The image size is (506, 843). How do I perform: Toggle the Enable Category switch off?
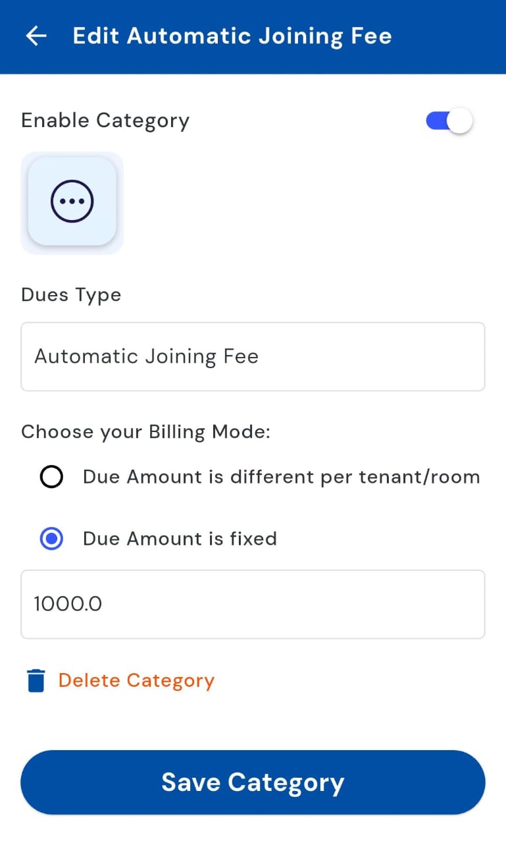[449, 121]
